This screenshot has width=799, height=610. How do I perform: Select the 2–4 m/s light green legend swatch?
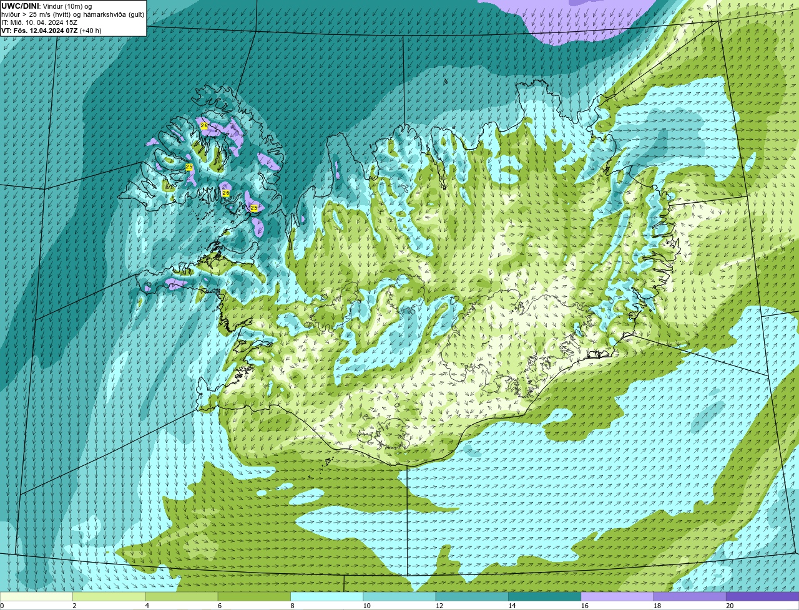point(109,597)
